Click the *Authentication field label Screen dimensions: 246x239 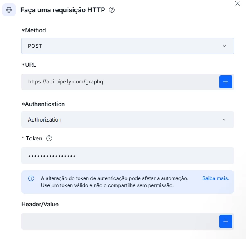[43, 104]
